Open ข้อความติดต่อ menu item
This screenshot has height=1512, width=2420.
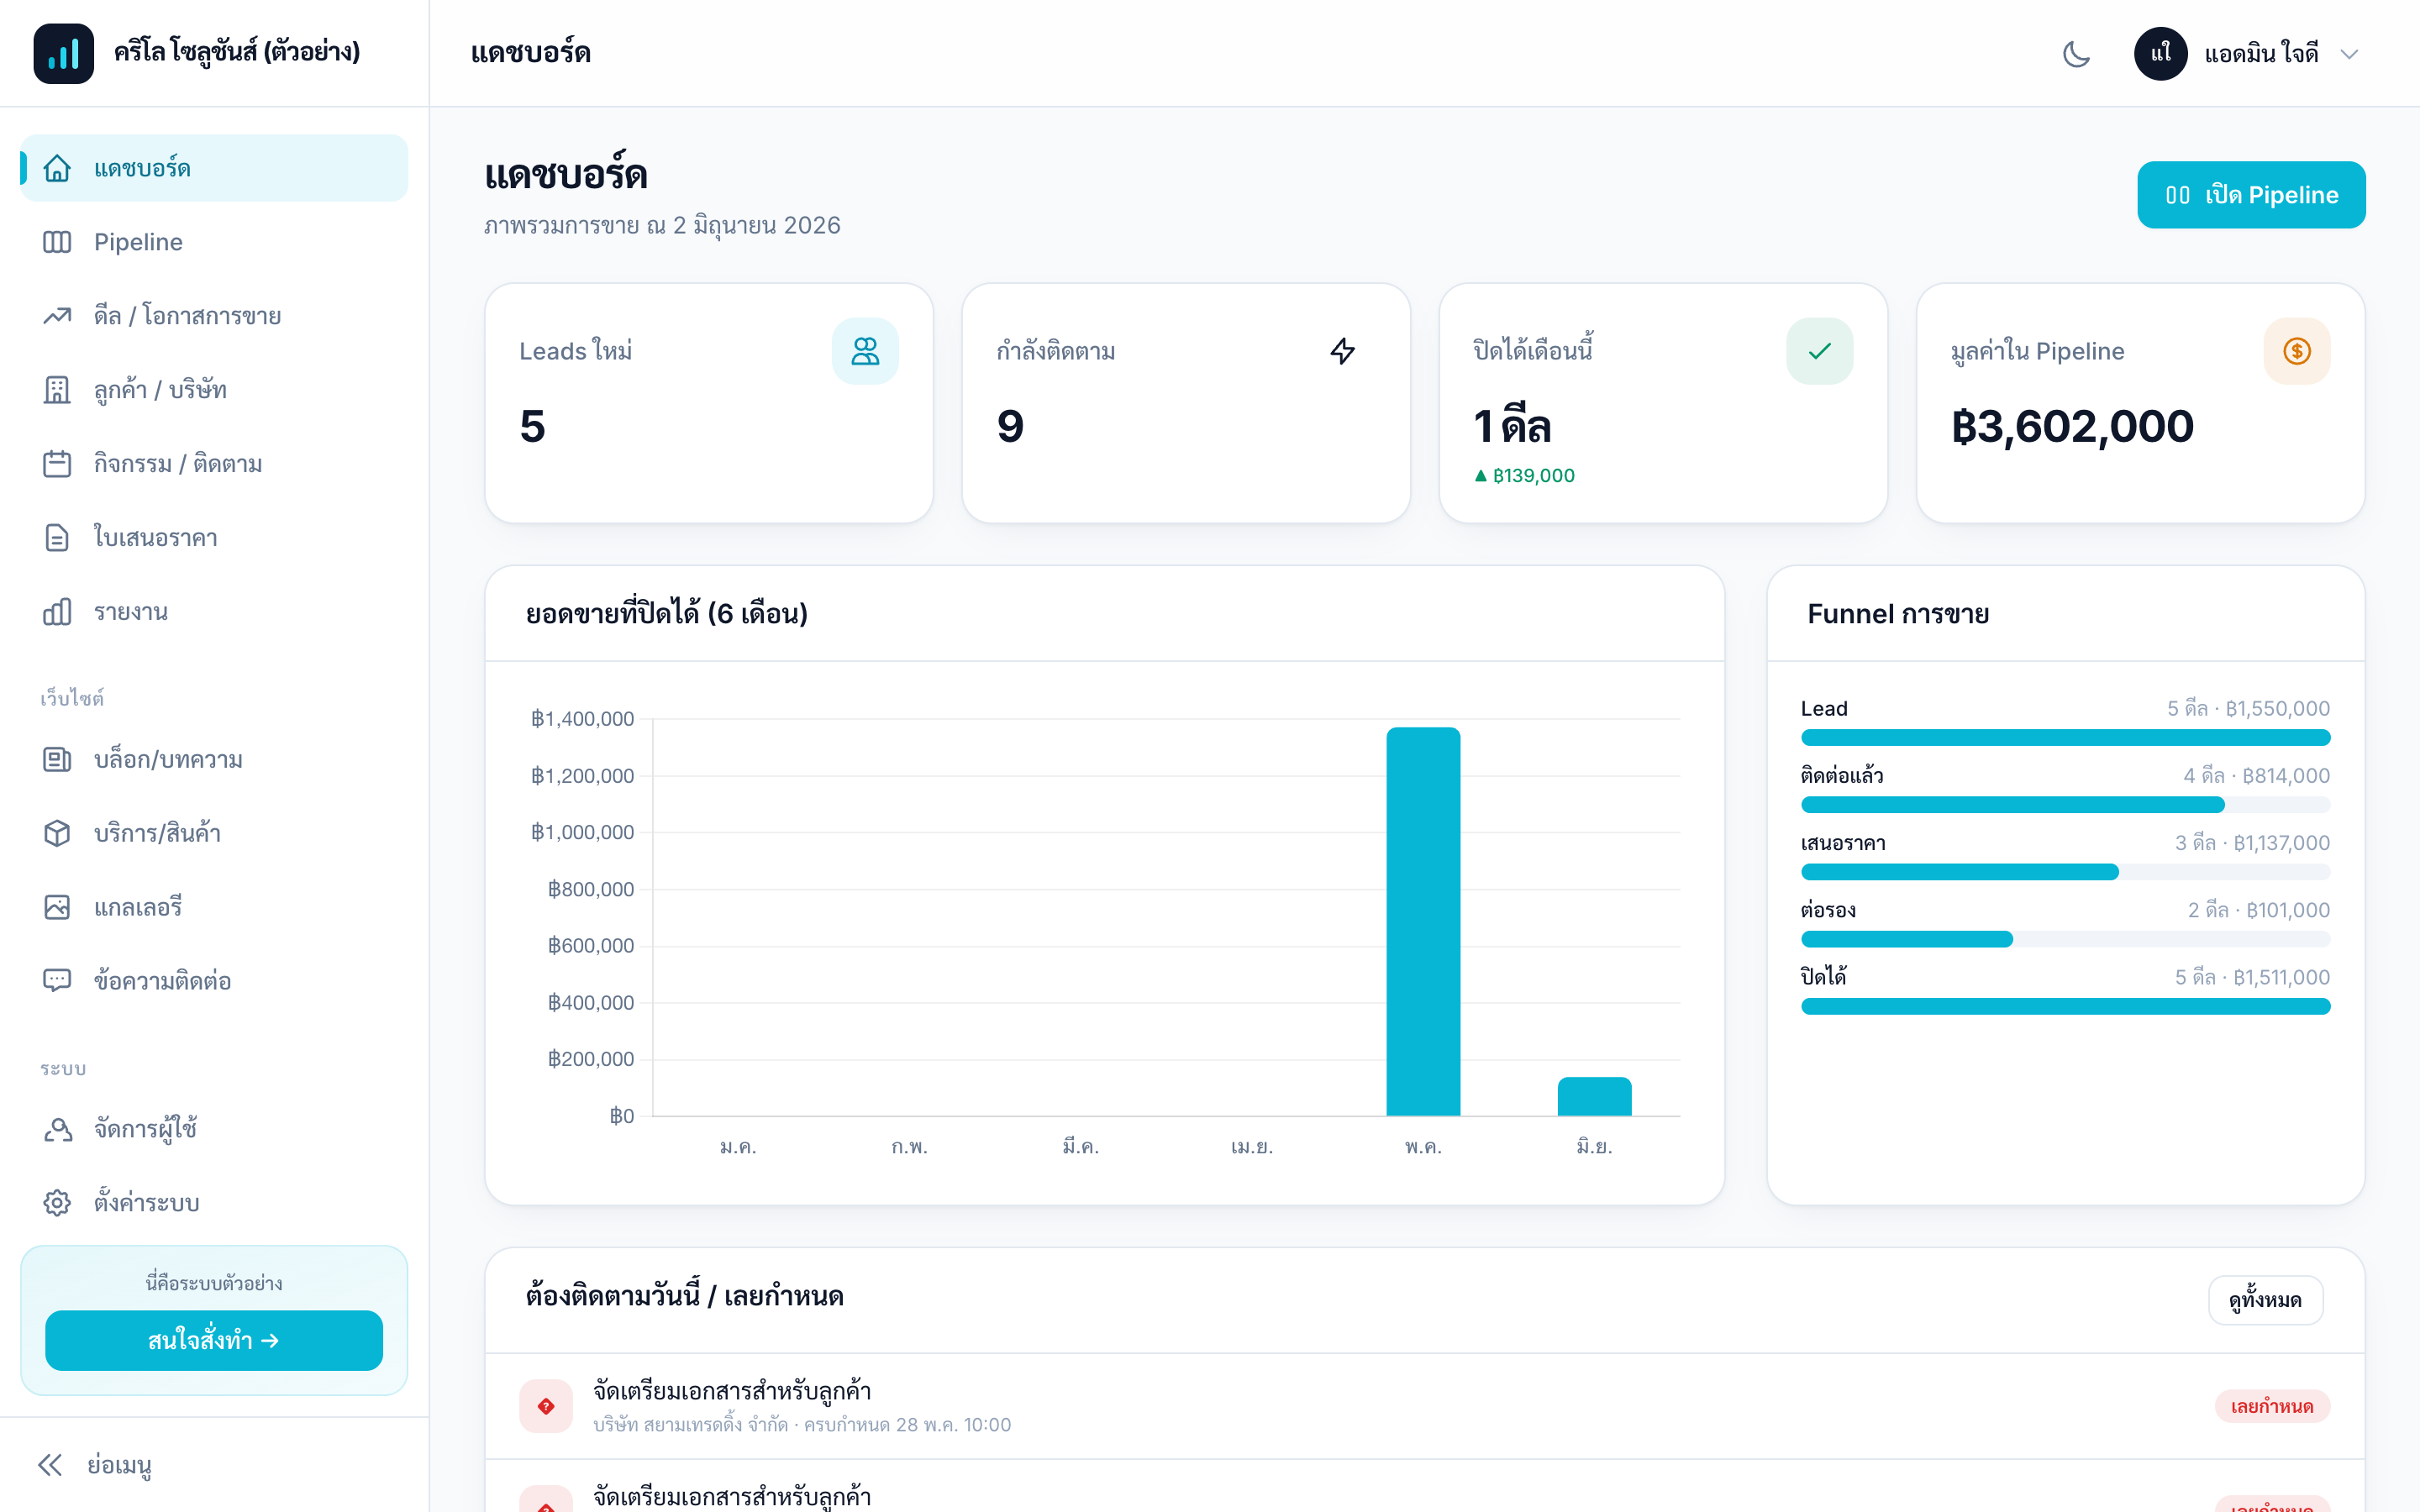(214, 981)
